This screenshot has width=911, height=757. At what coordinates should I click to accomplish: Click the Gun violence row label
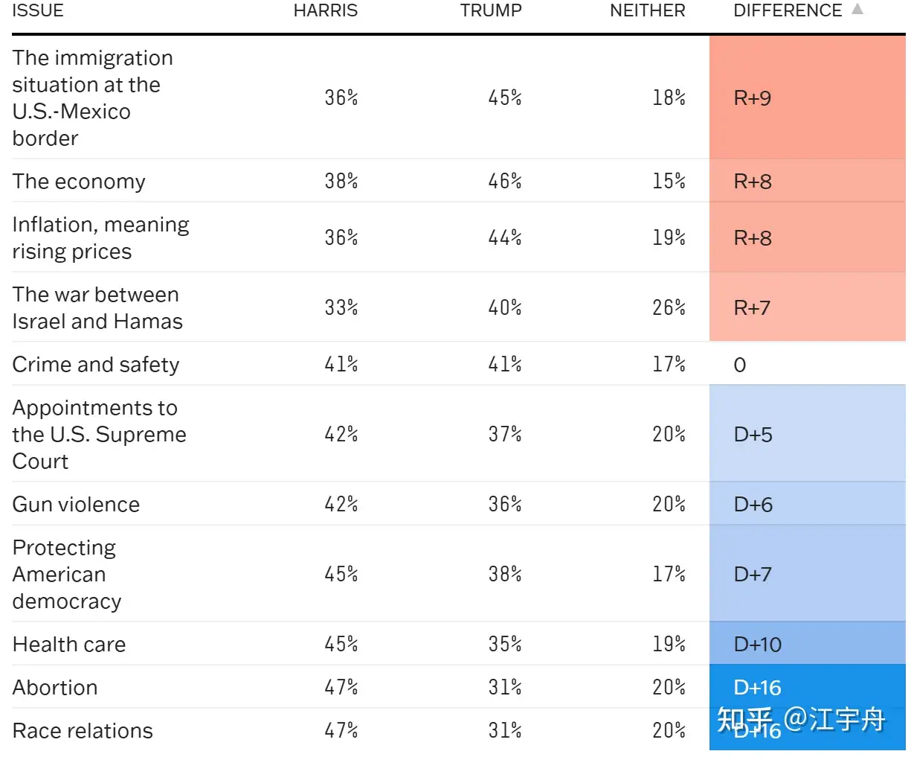[76, 505]
